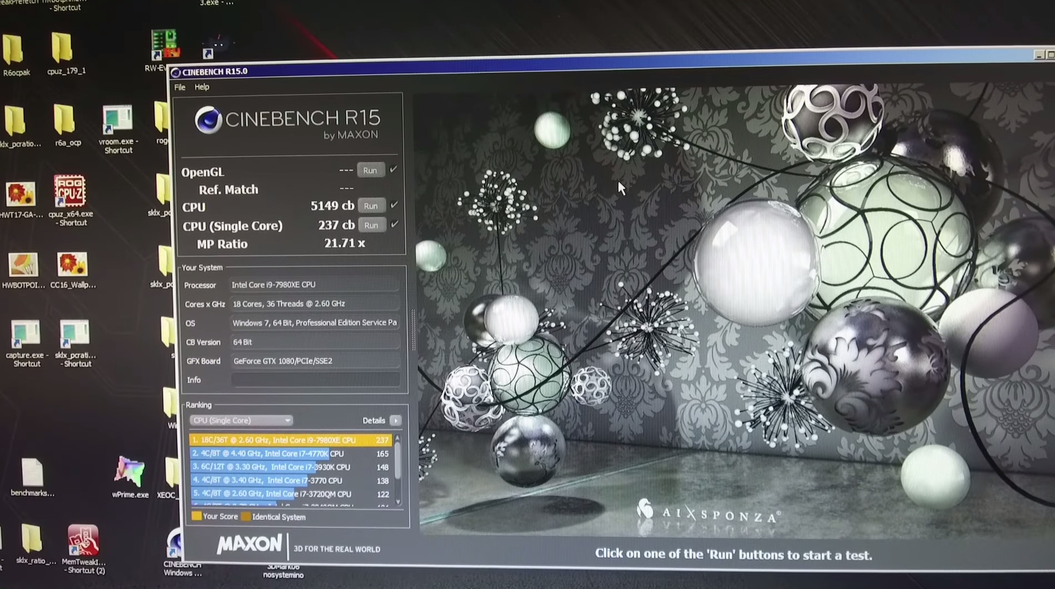
Task: Open the wPrime.exe desktop icon
Action: point(129,472)
